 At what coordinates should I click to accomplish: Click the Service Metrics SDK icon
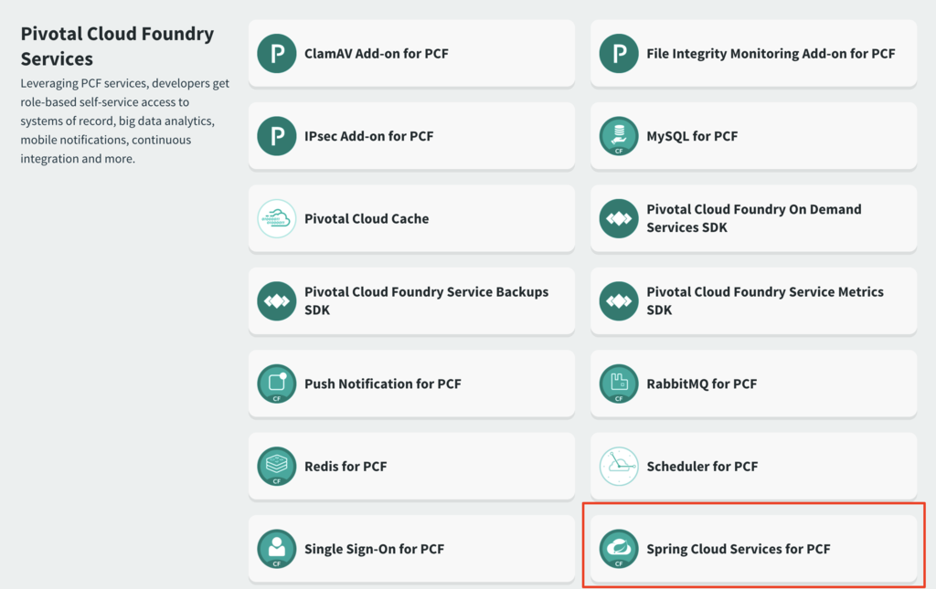tap(619, 301)
